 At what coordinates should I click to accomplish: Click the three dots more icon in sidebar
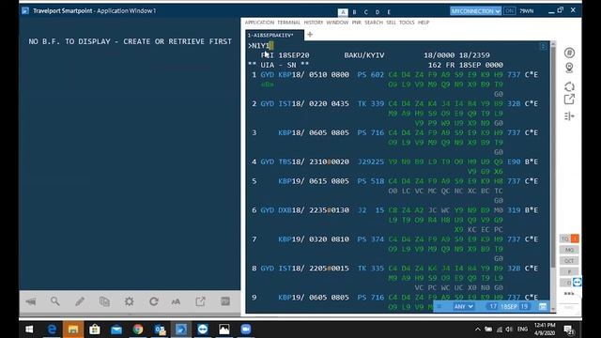point(569,294)
